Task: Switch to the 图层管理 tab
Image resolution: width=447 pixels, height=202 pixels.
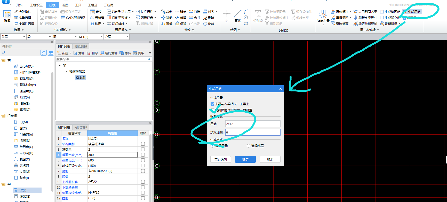Action: [81, 128]
